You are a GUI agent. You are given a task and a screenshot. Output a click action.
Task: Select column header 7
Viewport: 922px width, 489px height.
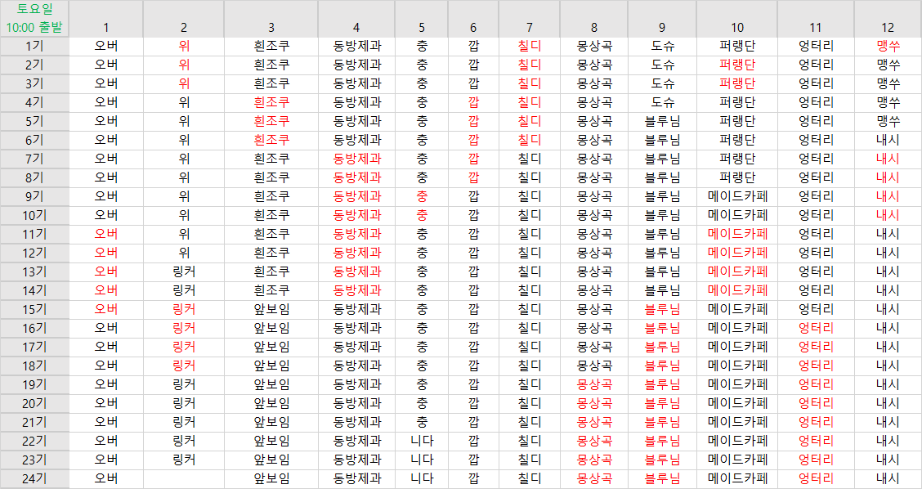[530, 27]
